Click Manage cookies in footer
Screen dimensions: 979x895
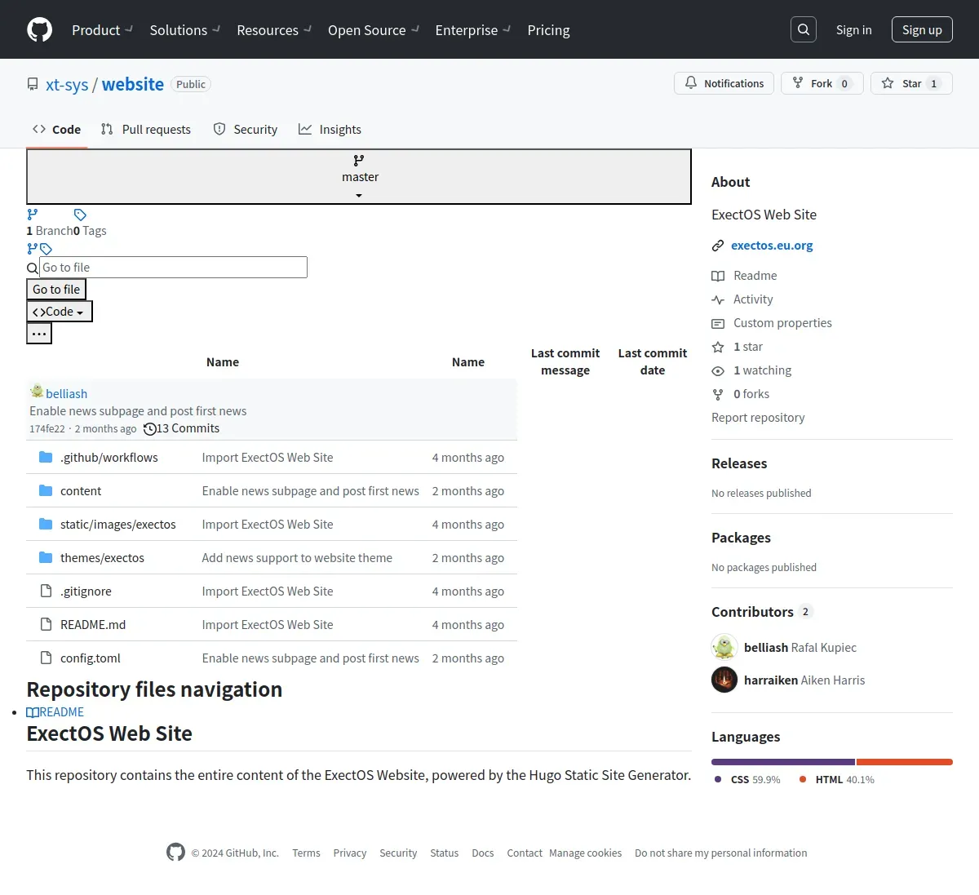coord(585,853)
